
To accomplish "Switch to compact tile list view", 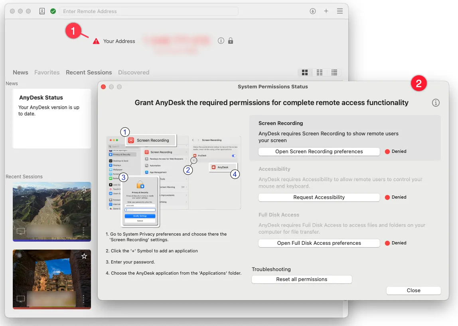I will point(320,72).
